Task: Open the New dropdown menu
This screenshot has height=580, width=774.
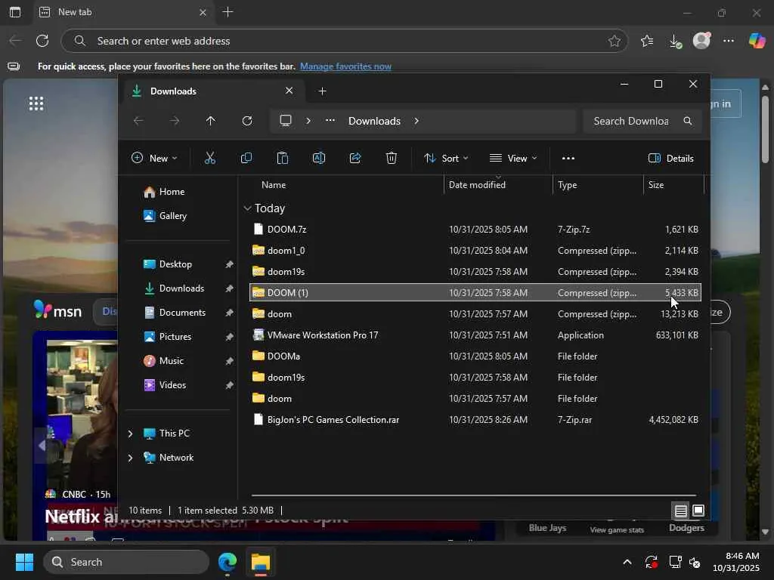Action: tap(154, 159)
